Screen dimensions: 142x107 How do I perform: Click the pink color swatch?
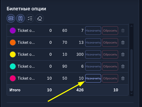coord(13,78)
